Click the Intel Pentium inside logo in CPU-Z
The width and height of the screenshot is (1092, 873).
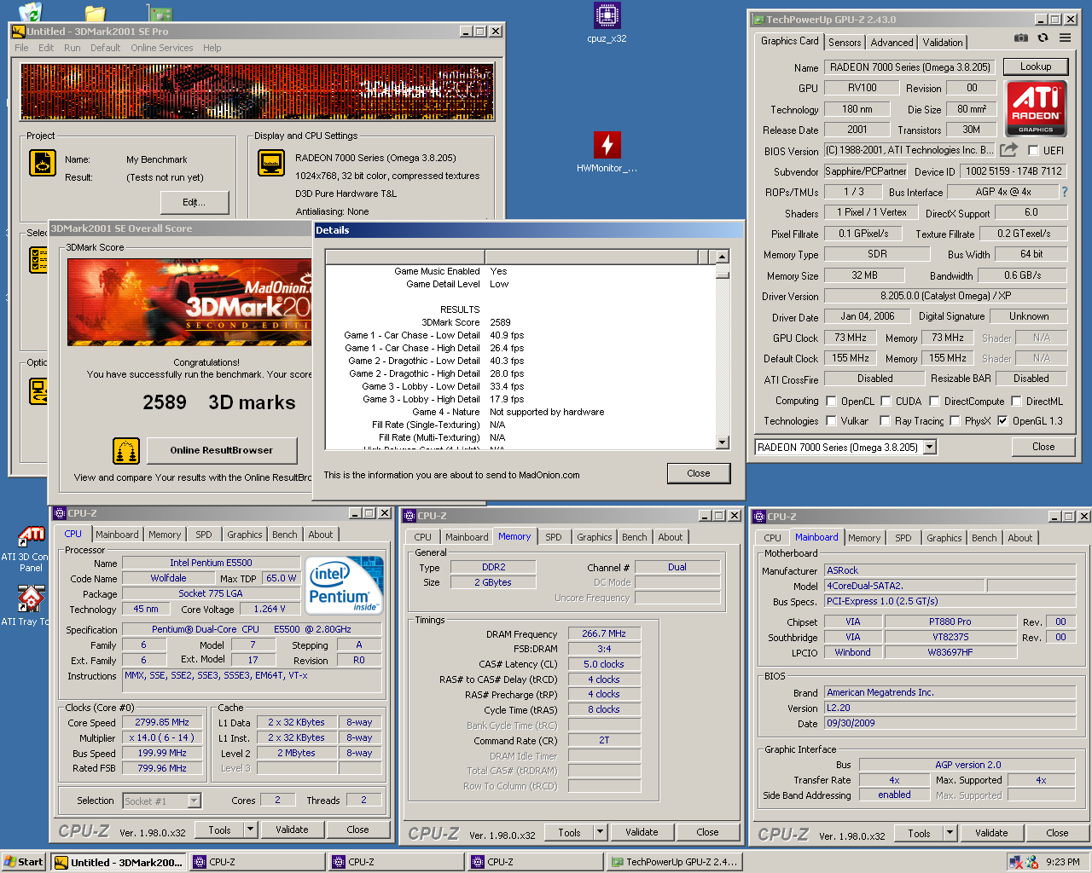344,585
